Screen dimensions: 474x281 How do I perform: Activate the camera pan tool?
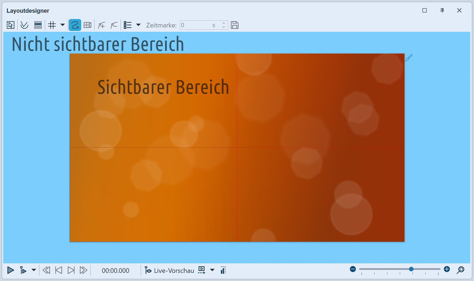point(87,25)
